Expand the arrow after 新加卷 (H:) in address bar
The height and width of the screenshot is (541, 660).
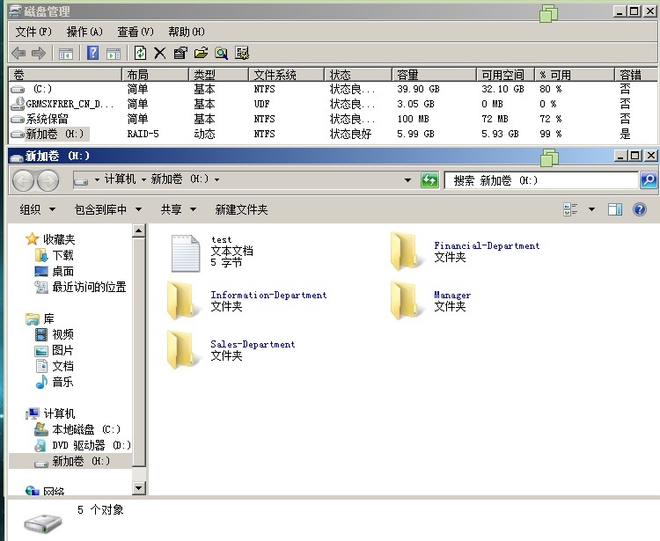pos(216,179)
